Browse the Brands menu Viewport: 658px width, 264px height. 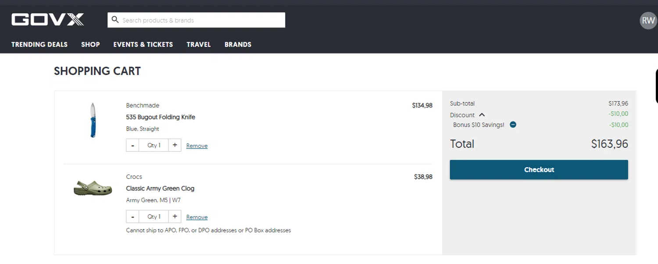(x=238, y=44)
